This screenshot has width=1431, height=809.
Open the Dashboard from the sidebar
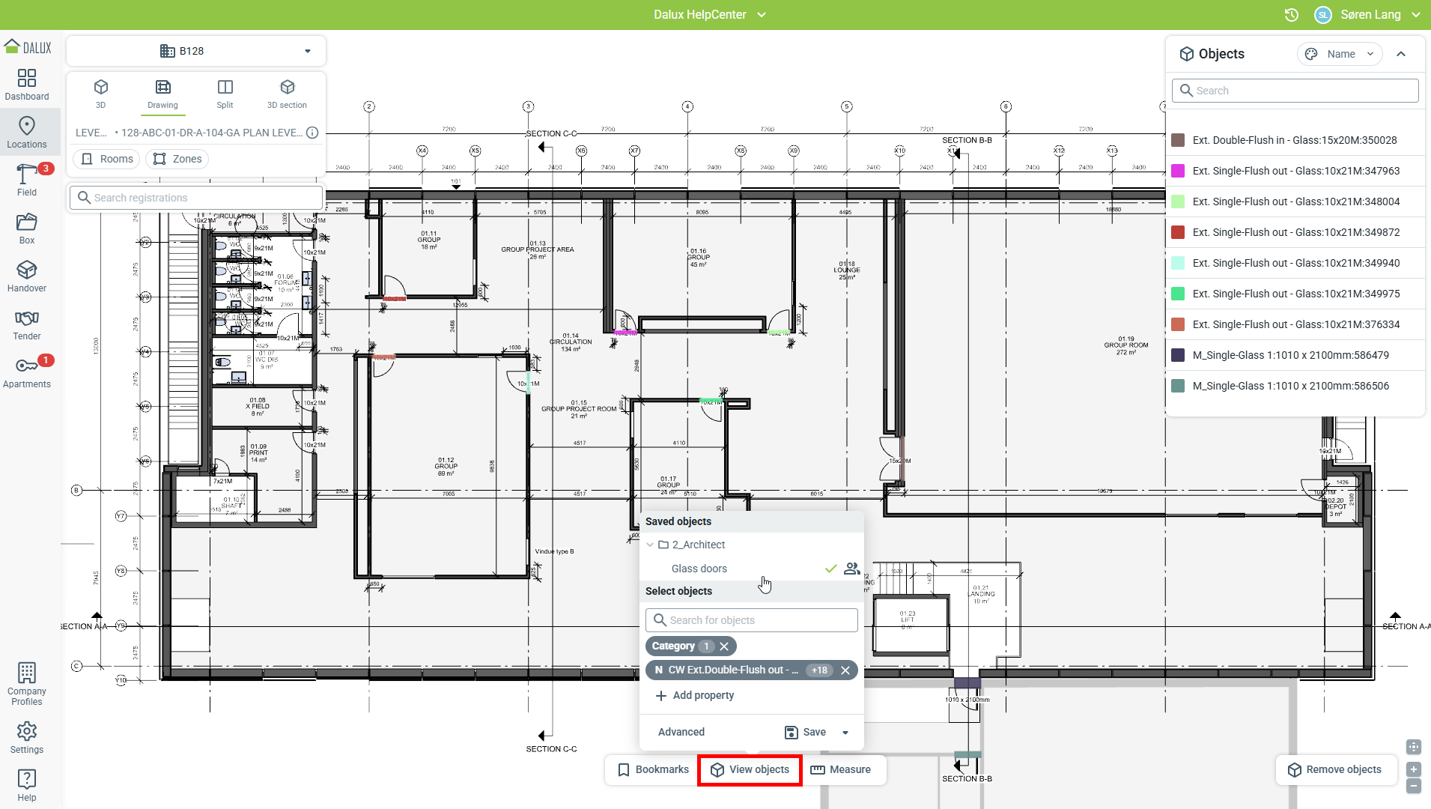pyautogui.click(x=27, y=85)
